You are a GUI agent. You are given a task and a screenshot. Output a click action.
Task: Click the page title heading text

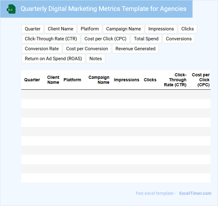(x=103, y=9)
